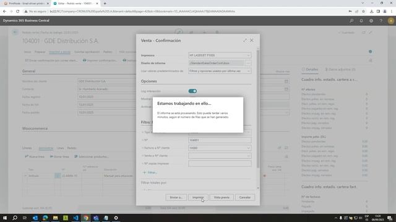Toggle the FactBox info pane icon
Viewport: 396px width, 222px height.
coord(370,52)
